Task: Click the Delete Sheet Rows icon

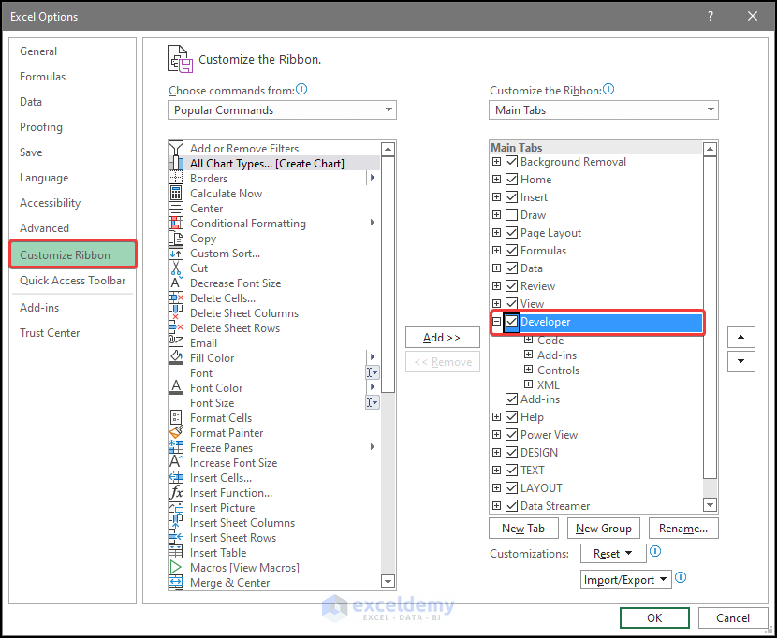Action: click(176, 328)
